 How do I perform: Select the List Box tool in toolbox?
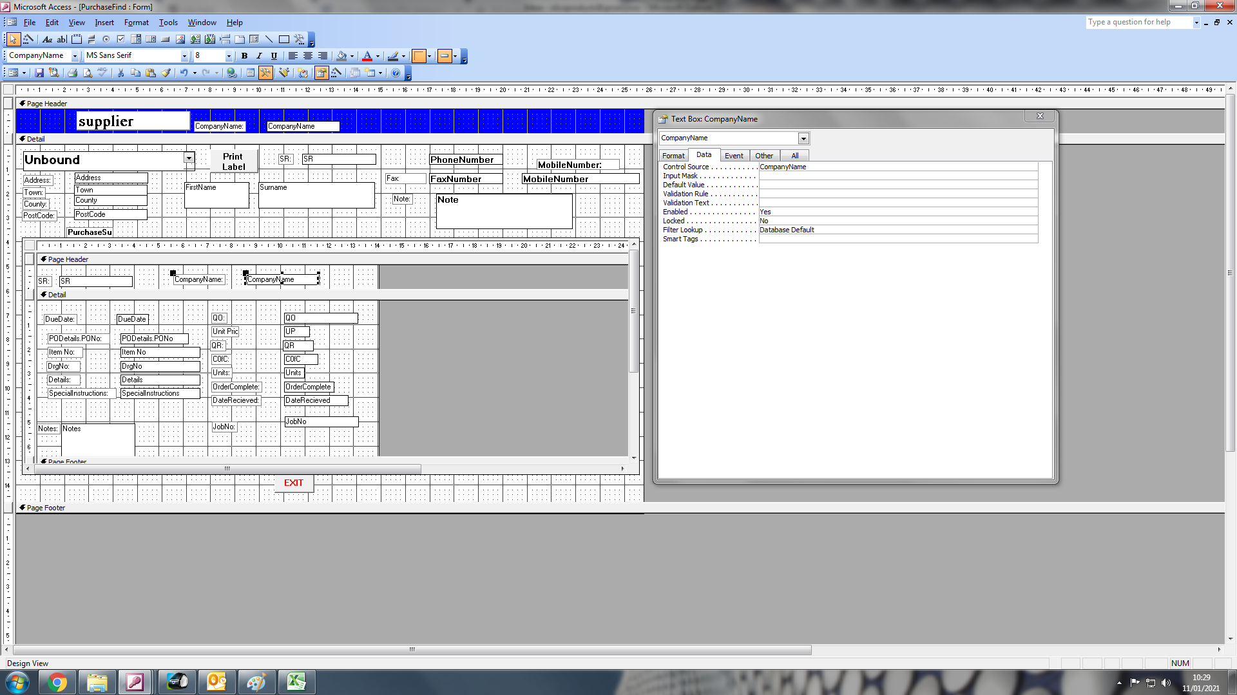click(151, 39)
